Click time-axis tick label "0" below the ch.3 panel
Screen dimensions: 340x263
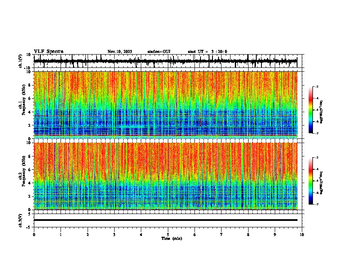(34, 235)
